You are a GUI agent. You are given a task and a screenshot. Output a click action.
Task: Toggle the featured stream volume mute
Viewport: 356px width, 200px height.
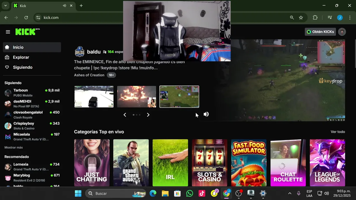[206, 114]
